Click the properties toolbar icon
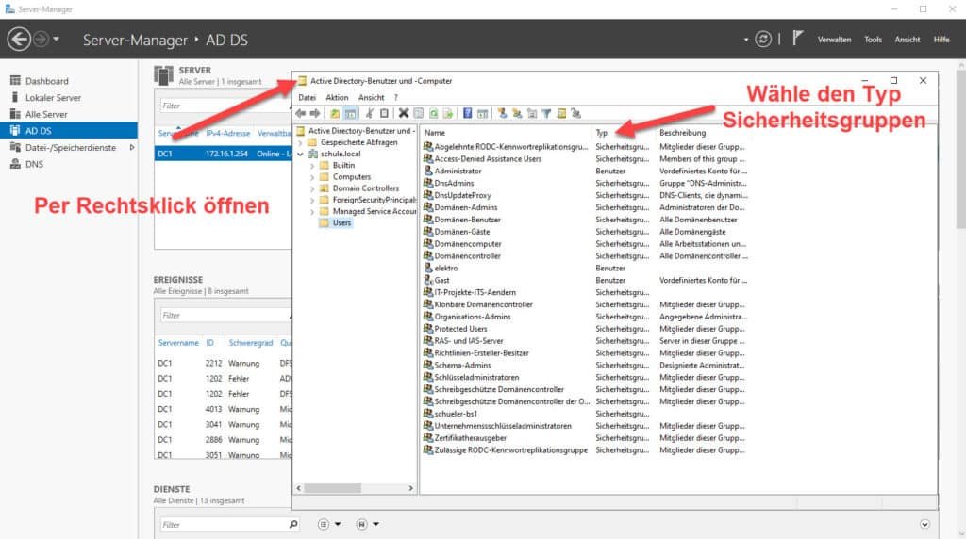Viewport: 966px width, 539px height. click(x=418, y=113)
